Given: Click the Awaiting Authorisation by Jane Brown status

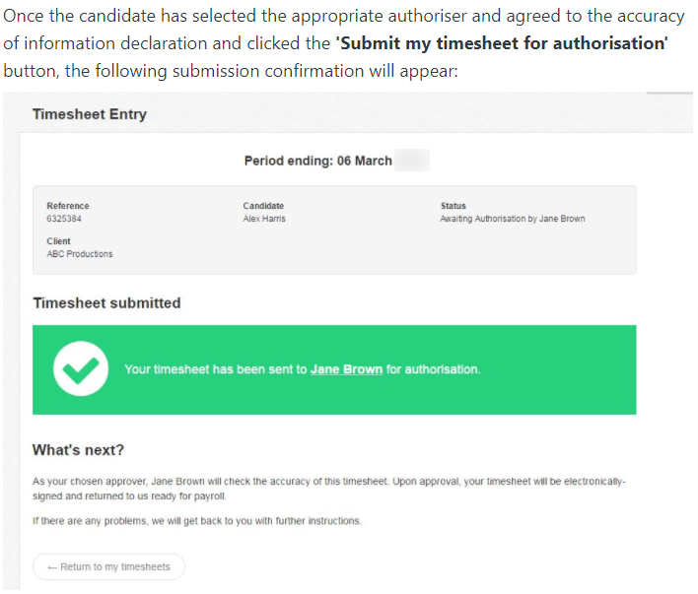Looking at the screenshot, I should (x=513, y=219).
